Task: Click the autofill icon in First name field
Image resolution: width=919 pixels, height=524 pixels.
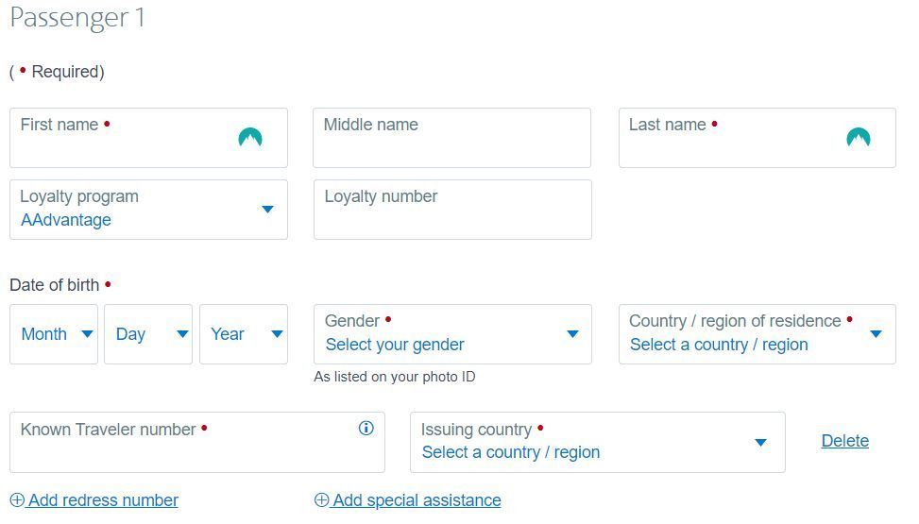Action: pyautogui.click(x=249, y=138)
